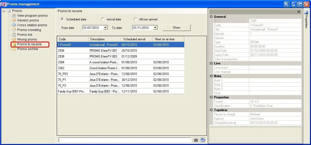Image resolution: width=311 pixels, height=145 pixels.
Task: Collapse the General properties section
Action: tap(211, 17)
